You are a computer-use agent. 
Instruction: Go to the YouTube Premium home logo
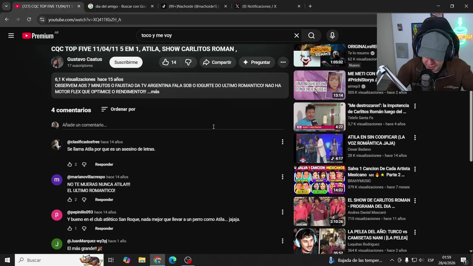pyautogui.click(x=38, y=36)
